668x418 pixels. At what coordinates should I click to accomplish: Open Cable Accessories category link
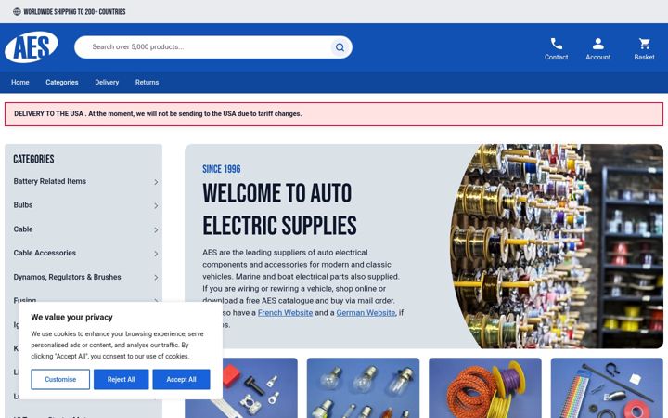coord(45,253)
